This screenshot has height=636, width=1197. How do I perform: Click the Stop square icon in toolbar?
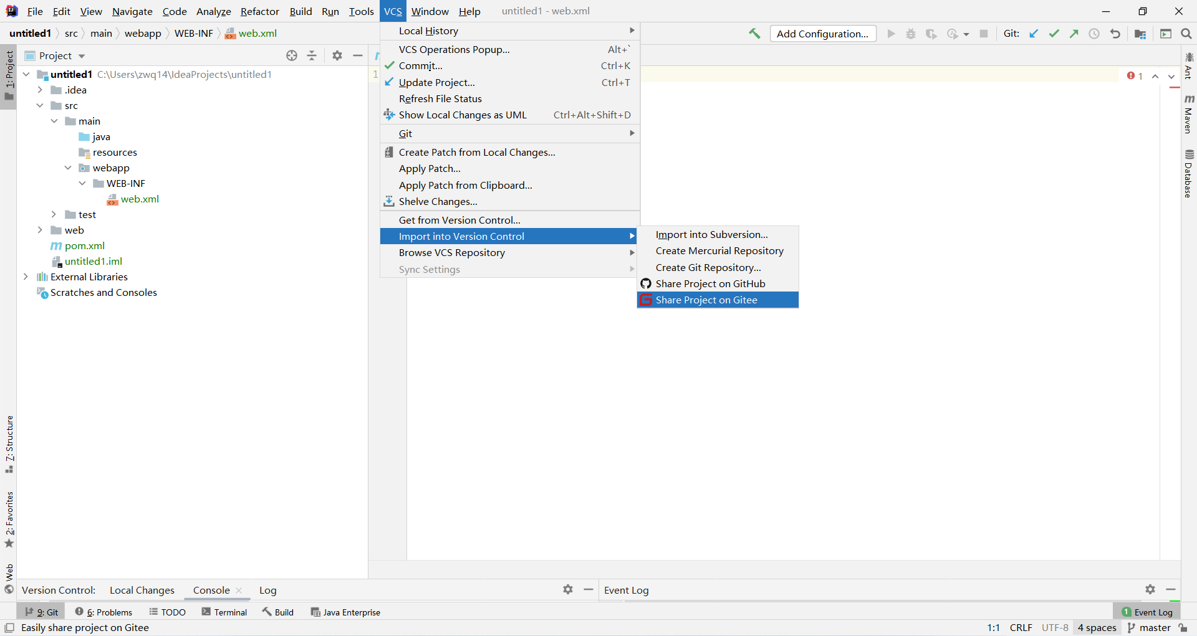pyautogui.click(x=984, y=34)
